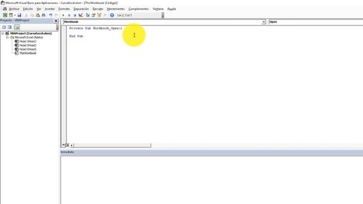Collapse the Microsoft Excel Objetos folder
Viewport: 363px width, 204px height.
click(7, 37)
